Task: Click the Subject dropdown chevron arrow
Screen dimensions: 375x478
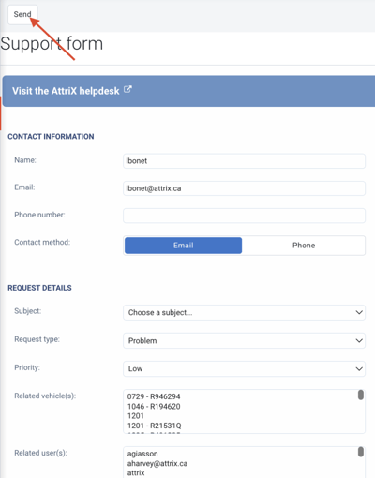Action: (x=359, y=312)
